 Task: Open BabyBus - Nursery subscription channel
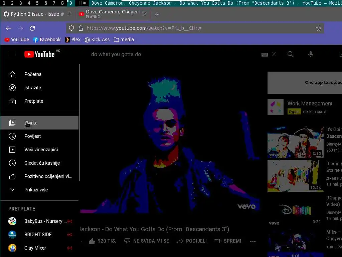[x=39, y=221]
